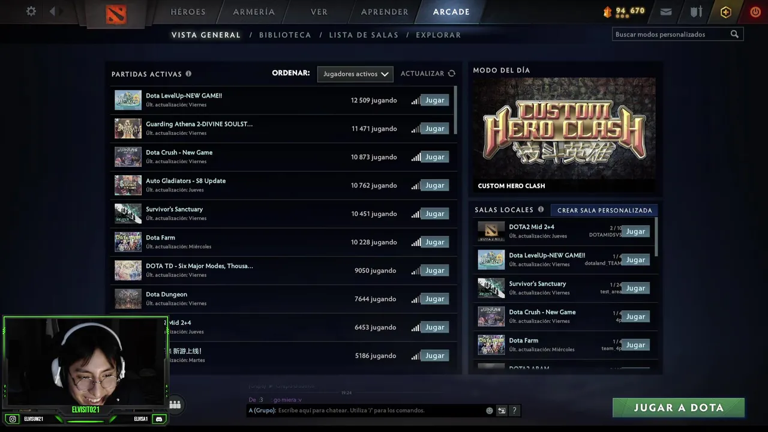Viewport: 768px width, 432px height.
Task: Click Jugar for Dota LevelUp in Partidas Activas
Action: [x=435, y=100]
